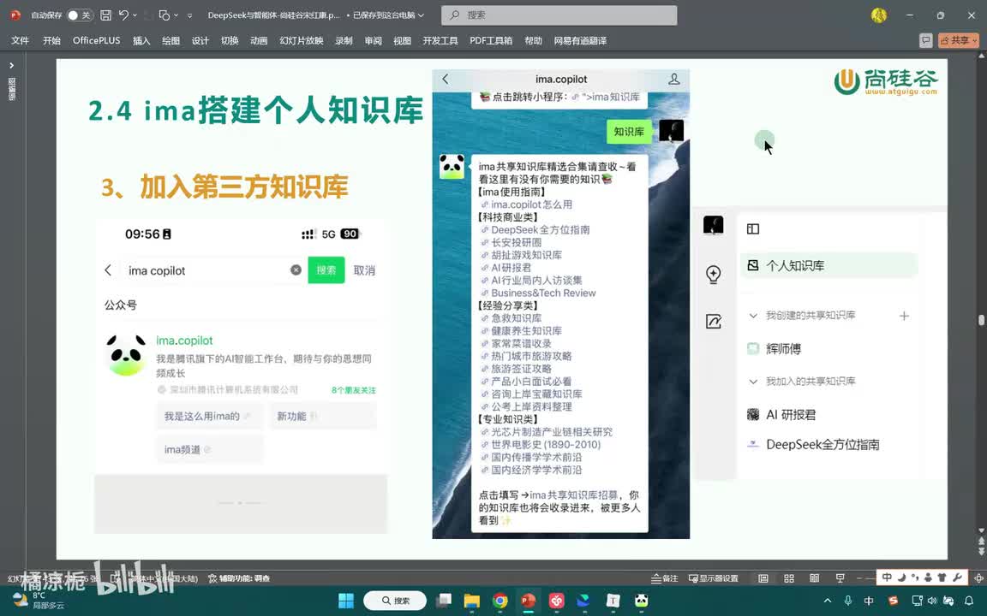The height and width of the screenshot is (616, 987).
Task: Open the 帮助 tab
Action: (533, 40)
